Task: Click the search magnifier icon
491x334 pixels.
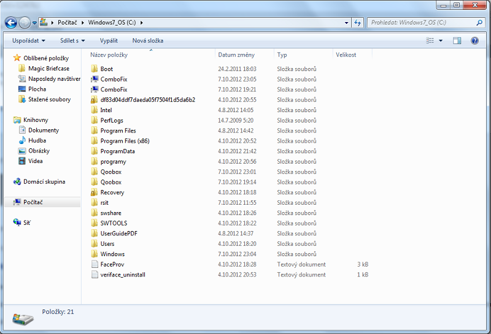Action: point(479,23)
